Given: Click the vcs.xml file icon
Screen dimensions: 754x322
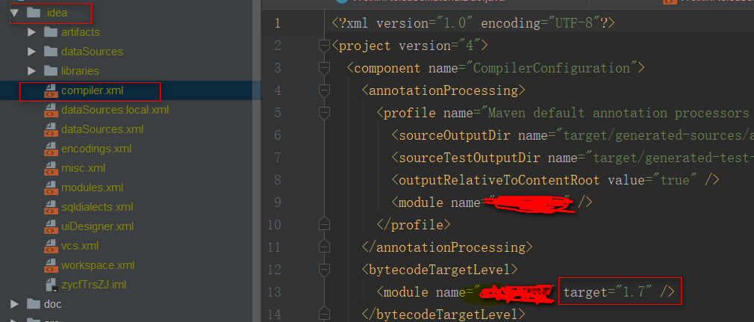Looking at the screenshot, I should click(51, 246).
